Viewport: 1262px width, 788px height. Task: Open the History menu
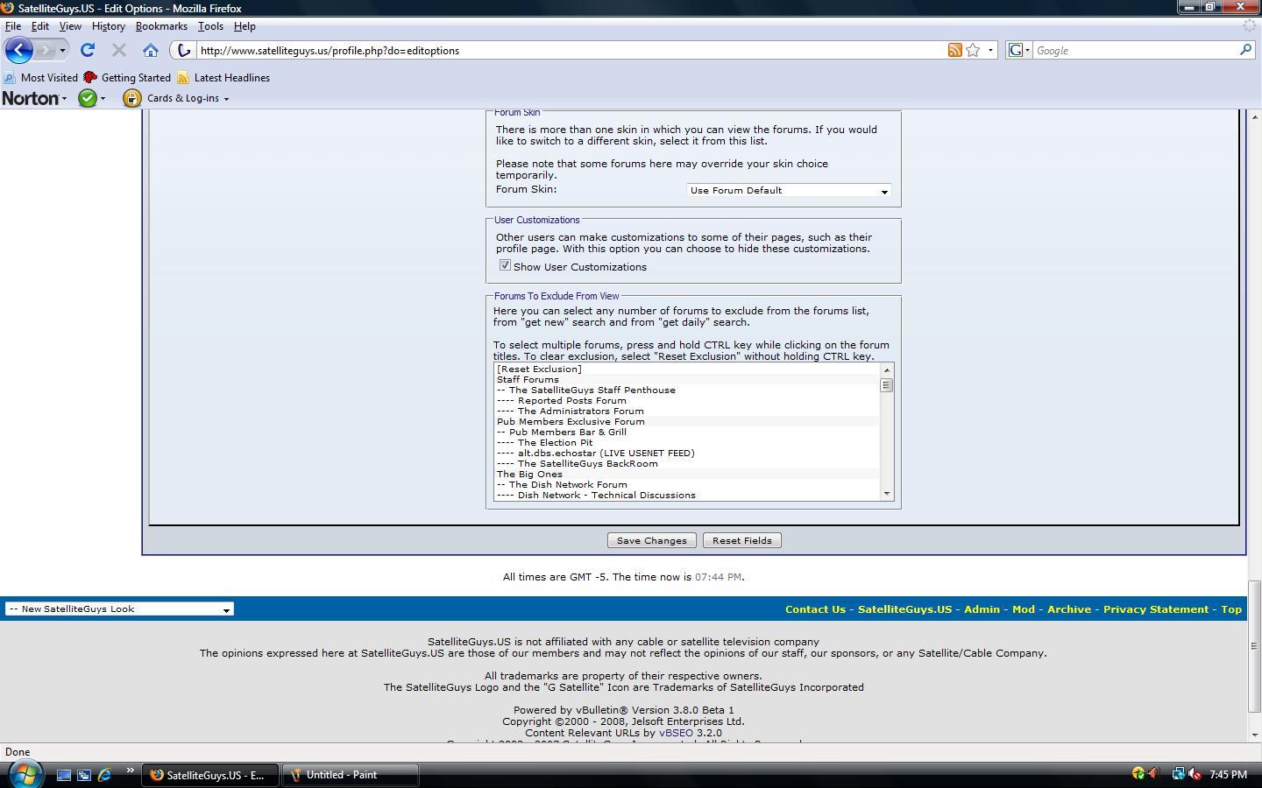pos(109,26)
